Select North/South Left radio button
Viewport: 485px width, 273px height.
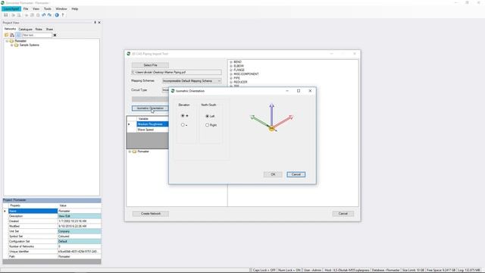tap(207, 116)
